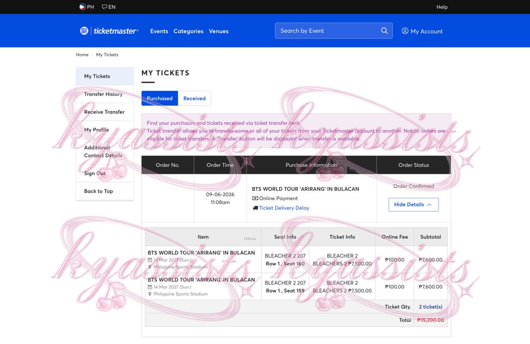Click the Help link
This screenshot has width=530, height=344.
click(x=442, y=7)
